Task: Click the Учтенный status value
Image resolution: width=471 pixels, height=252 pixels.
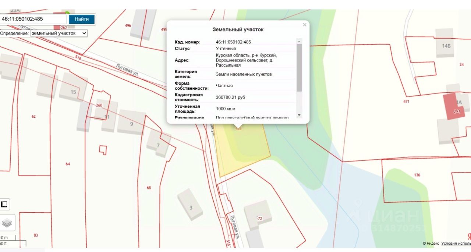Action: 226,49
